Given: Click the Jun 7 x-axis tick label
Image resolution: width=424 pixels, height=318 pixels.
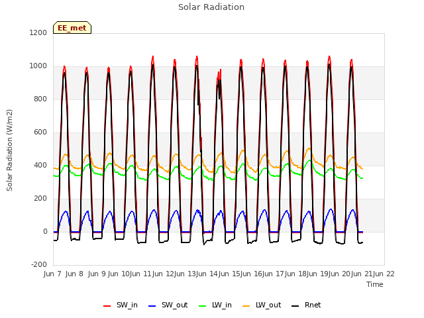Looking at the screenshot, I should [52, 274].
